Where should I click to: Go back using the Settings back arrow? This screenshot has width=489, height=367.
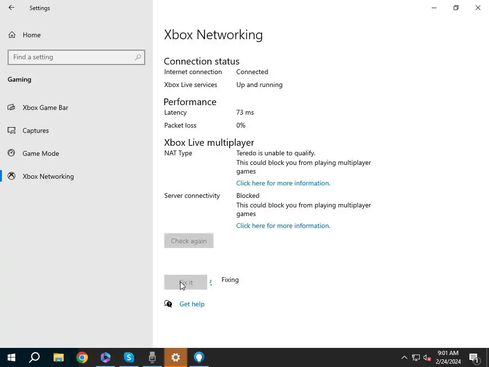(11, 8)
